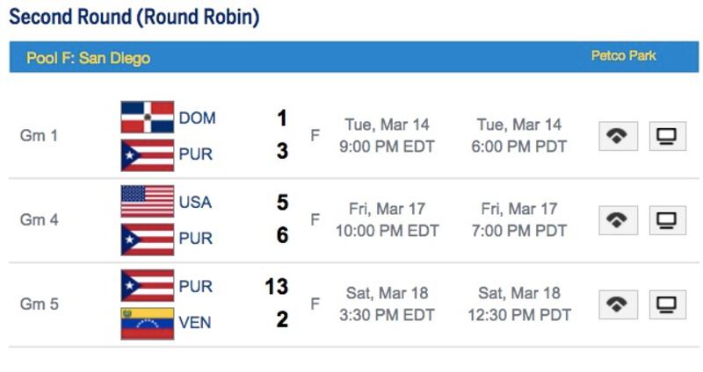The width and height of the screenshot is (703, 372).
Task: Click the Venezuela flag in Gm 5
Action: coord(147,323)
